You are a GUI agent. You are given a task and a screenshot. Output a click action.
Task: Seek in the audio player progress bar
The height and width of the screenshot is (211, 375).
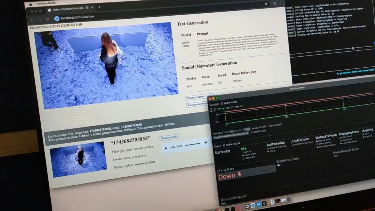192,145
